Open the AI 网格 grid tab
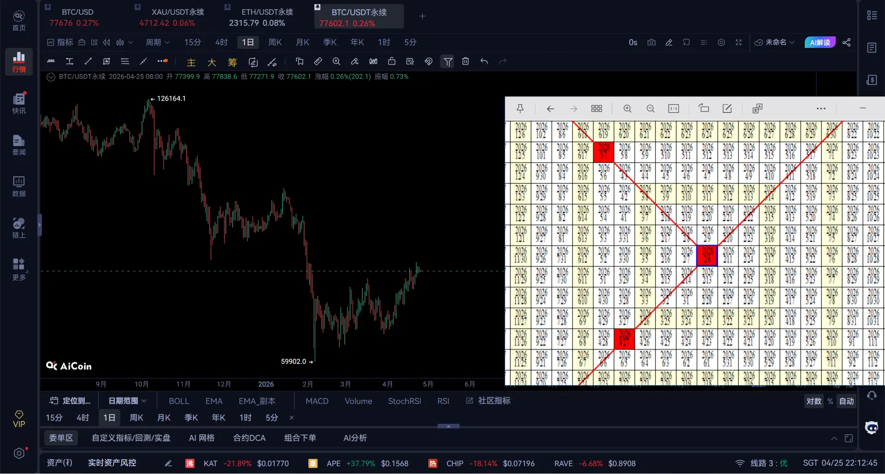This screenshot has height=474, width=885. [x=202, y=438]
